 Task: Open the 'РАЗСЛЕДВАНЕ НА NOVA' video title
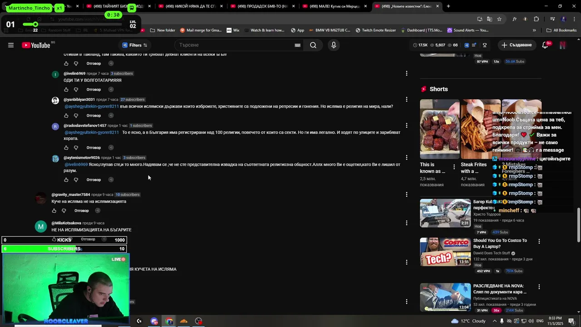click(500, 289)
